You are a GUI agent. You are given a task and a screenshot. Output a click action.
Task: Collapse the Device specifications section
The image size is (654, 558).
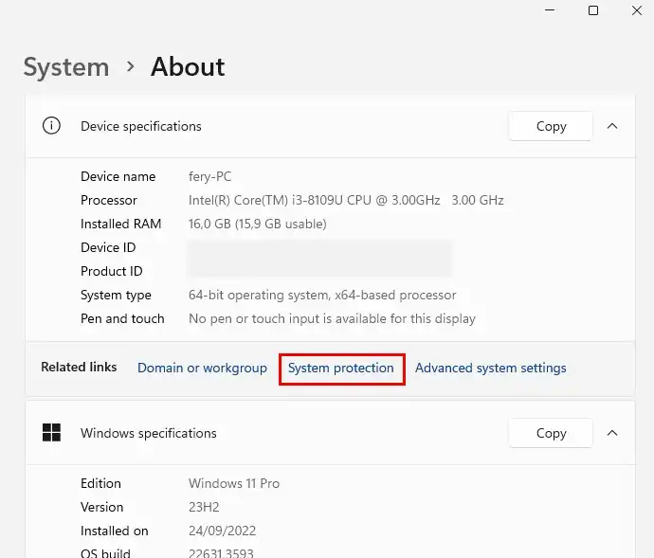[x=612, y=126]
